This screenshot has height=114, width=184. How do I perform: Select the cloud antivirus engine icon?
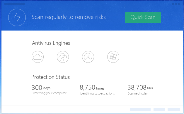point(38,57)
